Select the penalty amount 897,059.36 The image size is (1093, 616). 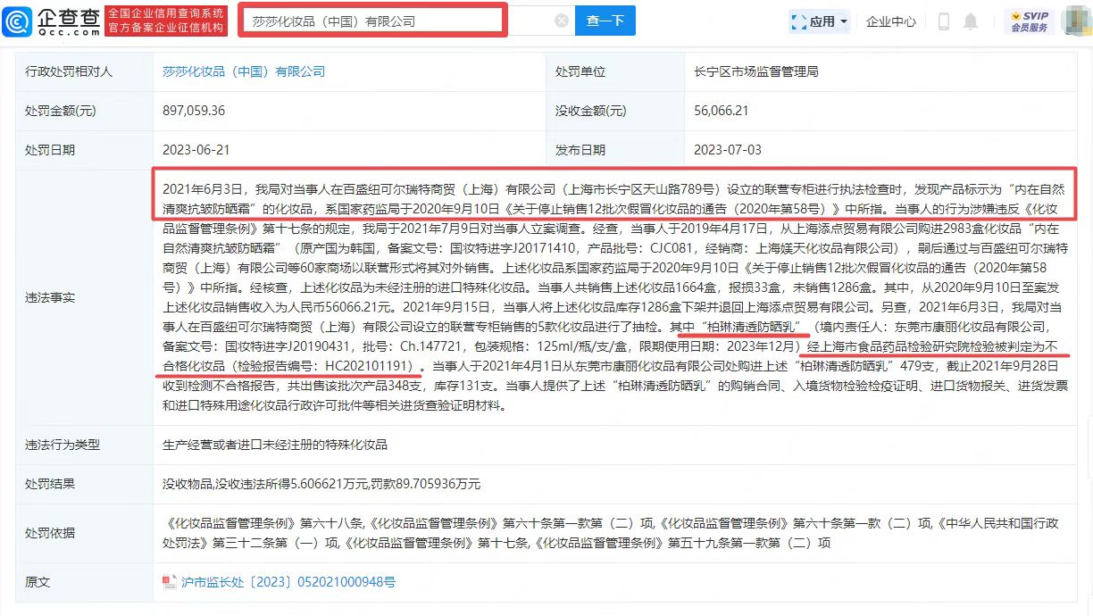[x=194, y=111]
